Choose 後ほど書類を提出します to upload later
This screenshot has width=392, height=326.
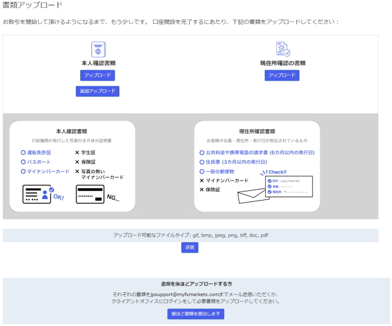(195, 314)
